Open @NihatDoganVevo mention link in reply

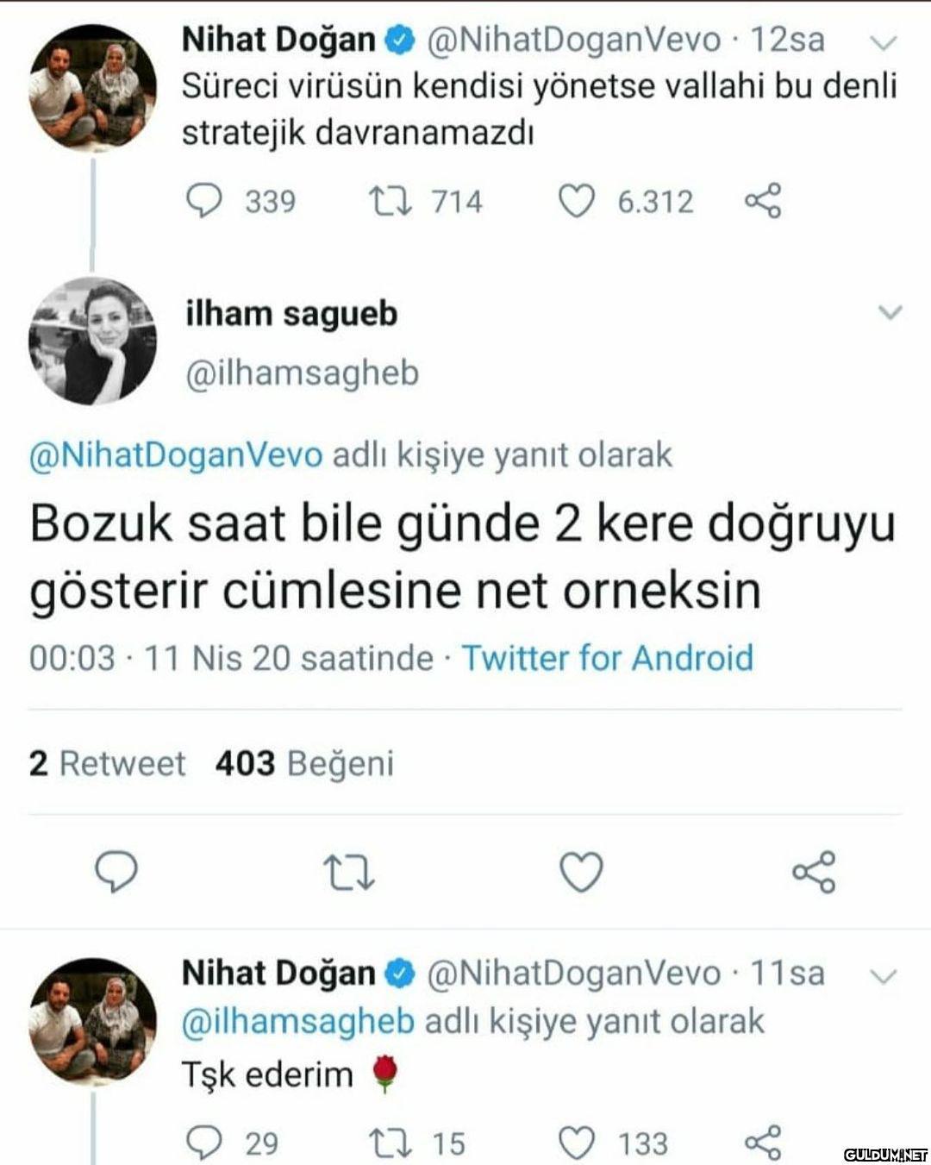tap(177, 454)
